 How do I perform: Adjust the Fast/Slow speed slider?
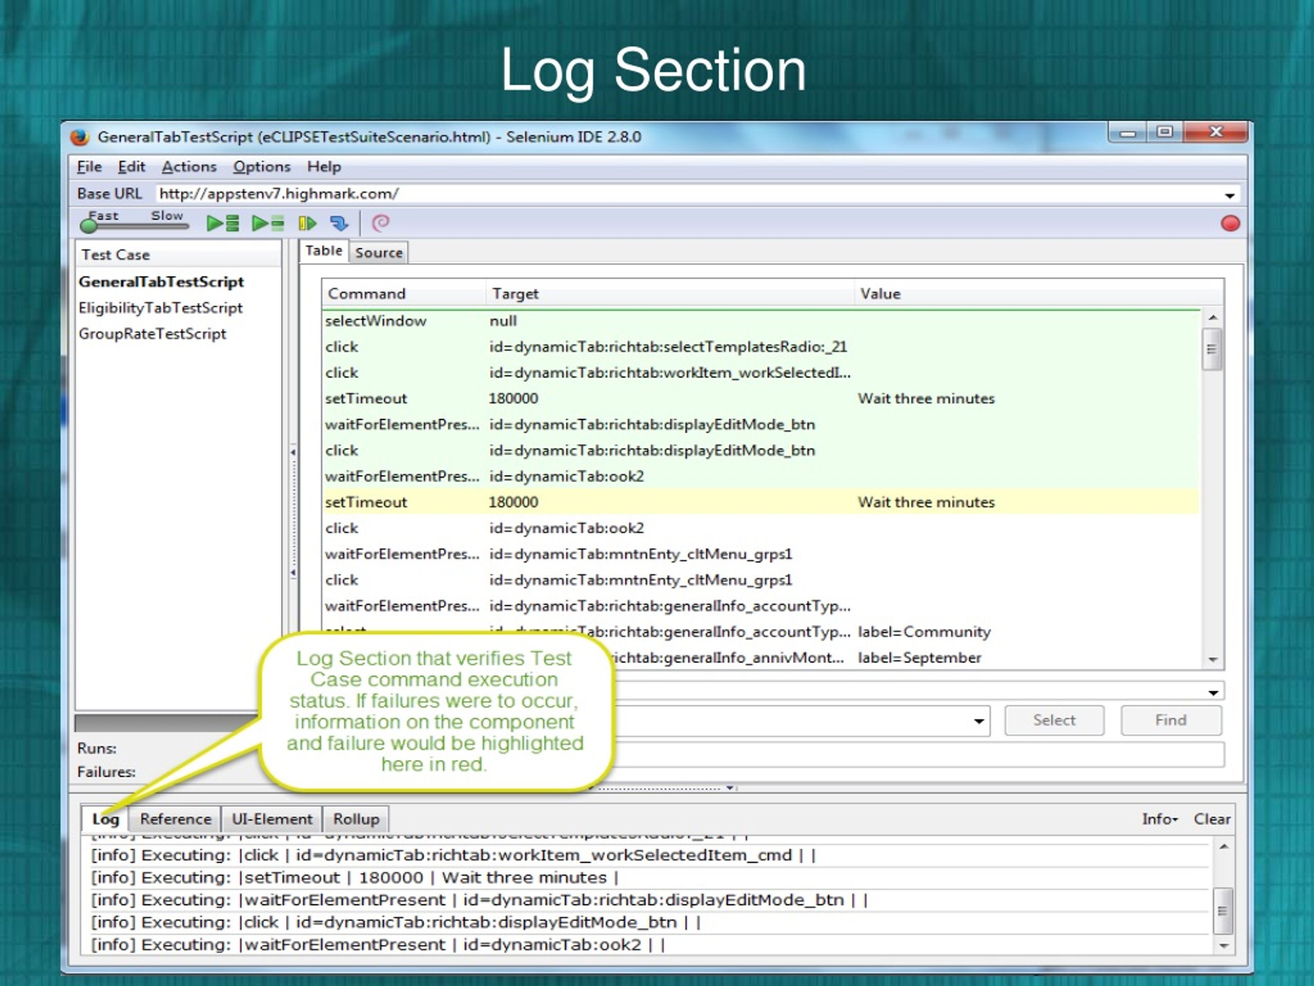89,225
